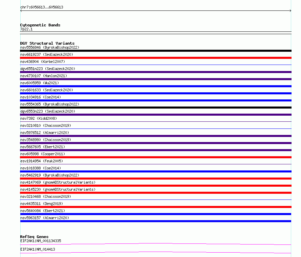
Task: Select the EIF2AK1|NM_001134335 gene label
Action: click(x=41, y=241)
